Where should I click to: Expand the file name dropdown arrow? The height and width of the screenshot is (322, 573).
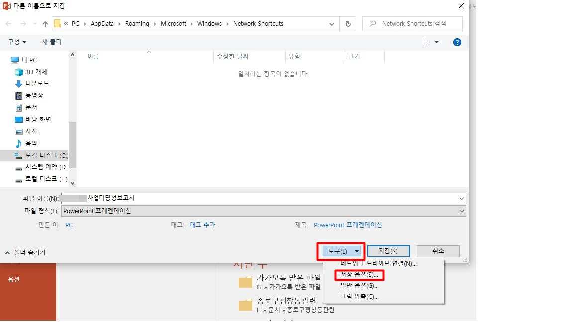pyautogui.click(x=461, y=199)
